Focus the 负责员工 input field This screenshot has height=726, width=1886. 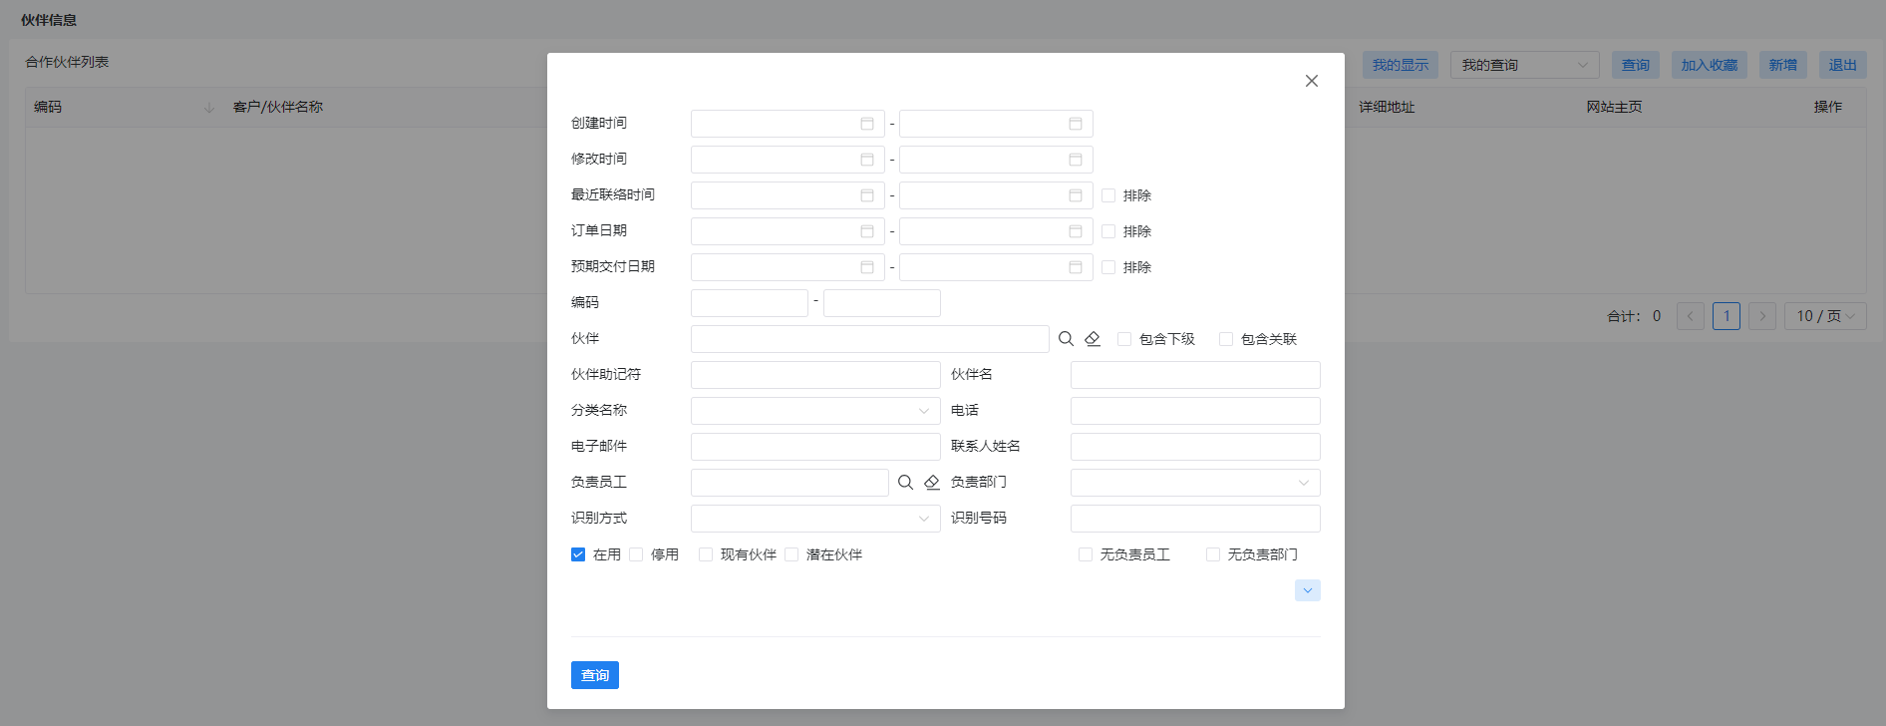(789, 483)
